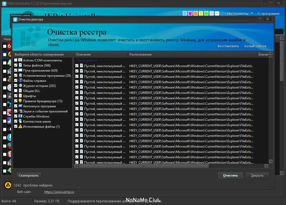Select 'Контекстное меню' category label

coord(37,122)
